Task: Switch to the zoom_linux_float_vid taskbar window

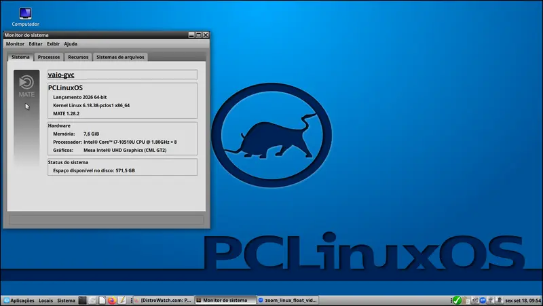Action: [288, 301]
